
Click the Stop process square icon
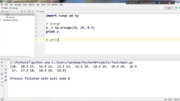(2, 66)
